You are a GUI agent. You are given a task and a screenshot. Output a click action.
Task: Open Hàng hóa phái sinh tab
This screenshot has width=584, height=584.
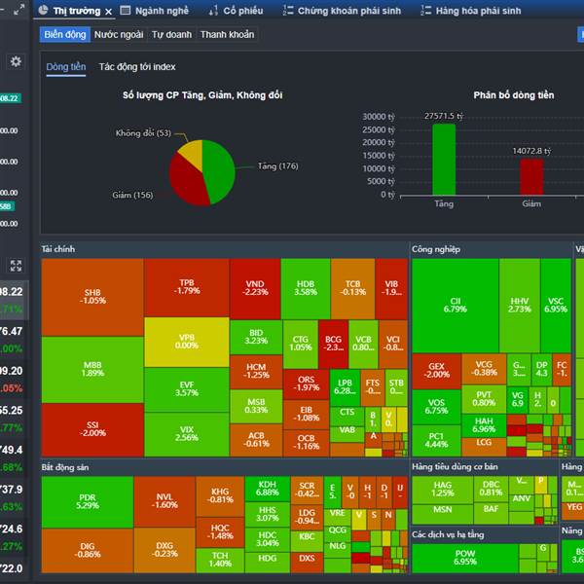(x=479, y=11)
